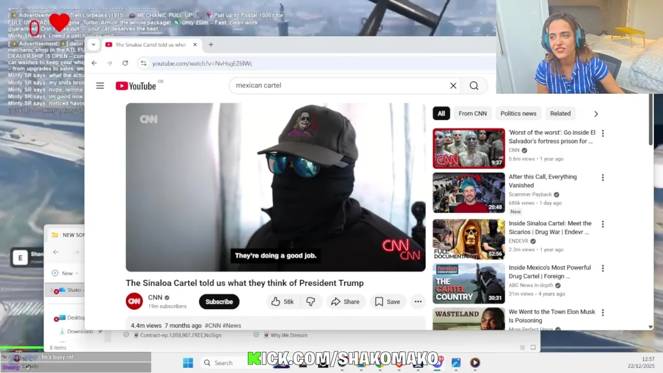Switch Explorer to large thumbnails view icon

click(x=533, y=347)
